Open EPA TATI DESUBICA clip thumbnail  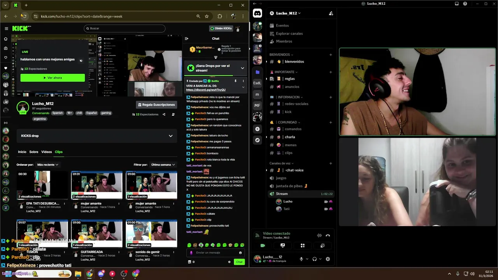[x=42, y=185]
